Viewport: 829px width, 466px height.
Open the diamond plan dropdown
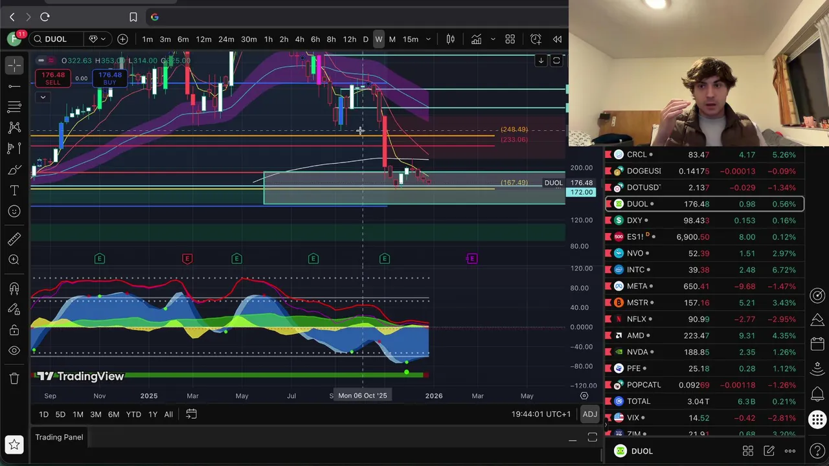97,39
